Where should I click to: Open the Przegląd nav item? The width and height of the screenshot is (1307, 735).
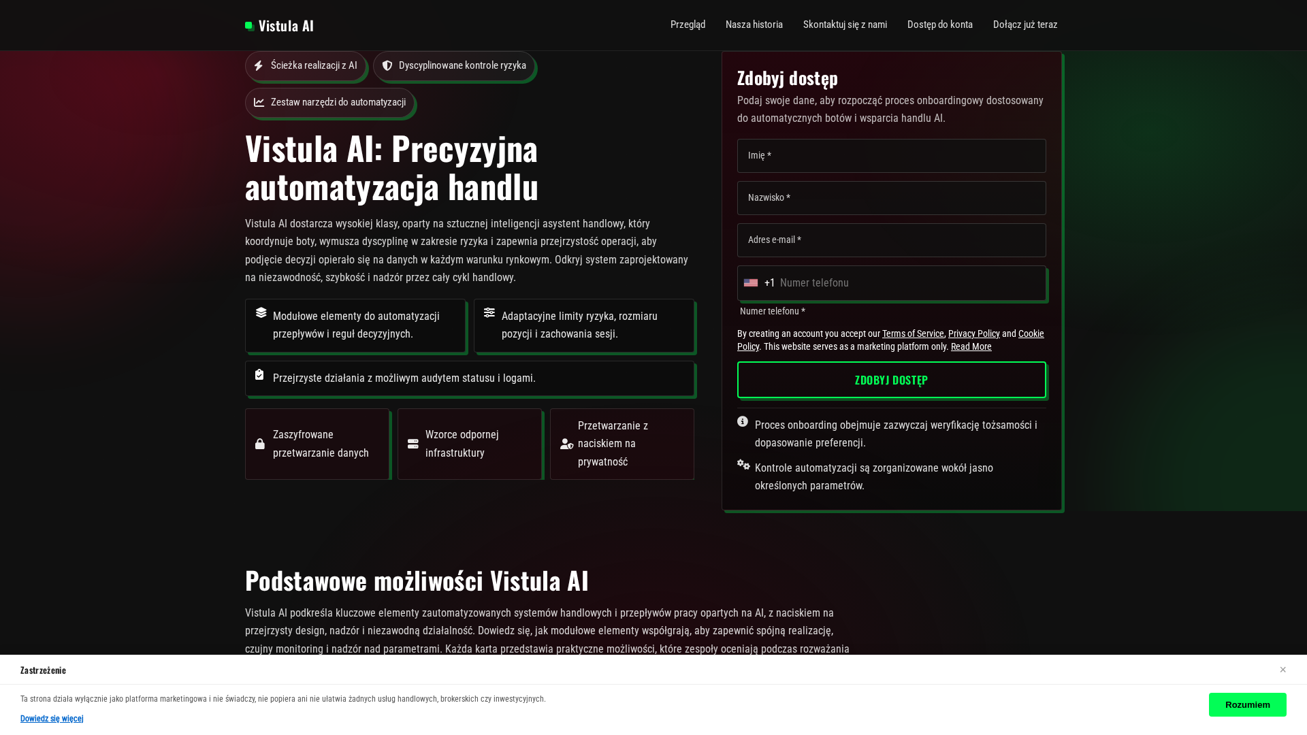(688, 24)
